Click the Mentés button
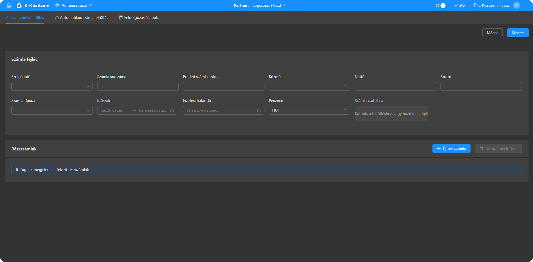 click(x=518, y=33)
